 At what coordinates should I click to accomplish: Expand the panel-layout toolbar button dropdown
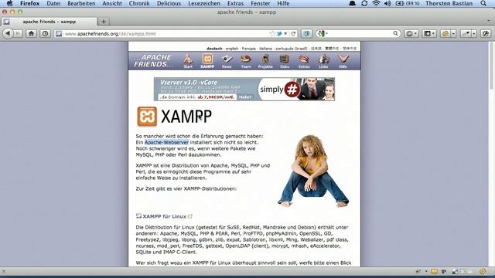433,33
